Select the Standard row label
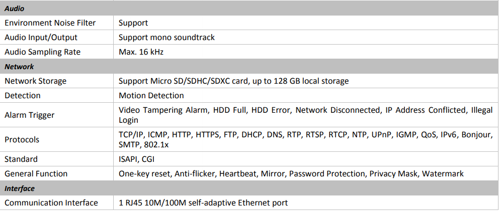The image size is (499, 211). point(20,159)
